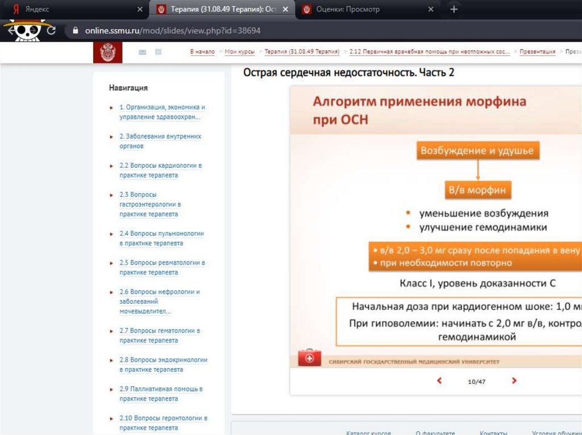Click the Сибирский государственный медицинский университет caption
The height and width of the screenshot is (435, 582).
414,362
